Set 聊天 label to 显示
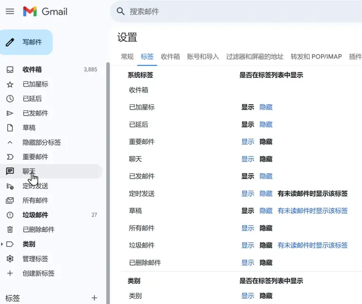 tap(247, 159)
